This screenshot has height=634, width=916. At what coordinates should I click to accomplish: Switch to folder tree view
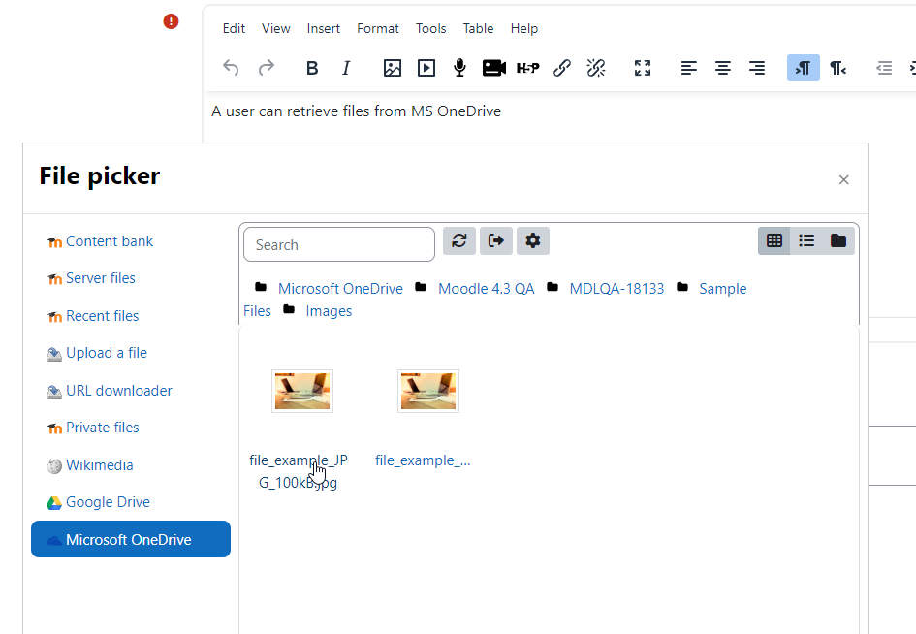(838, 240)
